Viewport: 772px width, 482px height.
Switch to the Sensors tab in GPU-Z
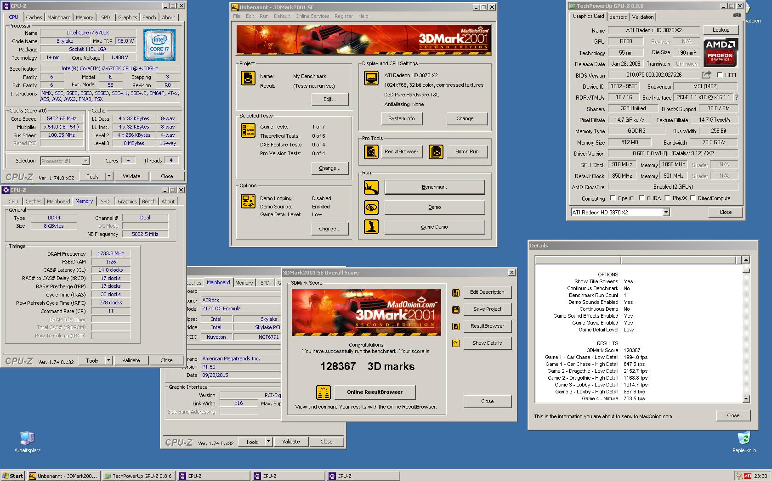click(x=618, y=17)
